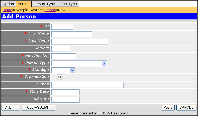Click into the ID input field

tap(62, 27)
